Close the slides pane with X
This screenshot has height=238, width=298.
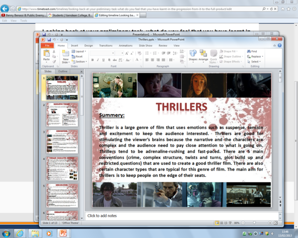point(81,71)
